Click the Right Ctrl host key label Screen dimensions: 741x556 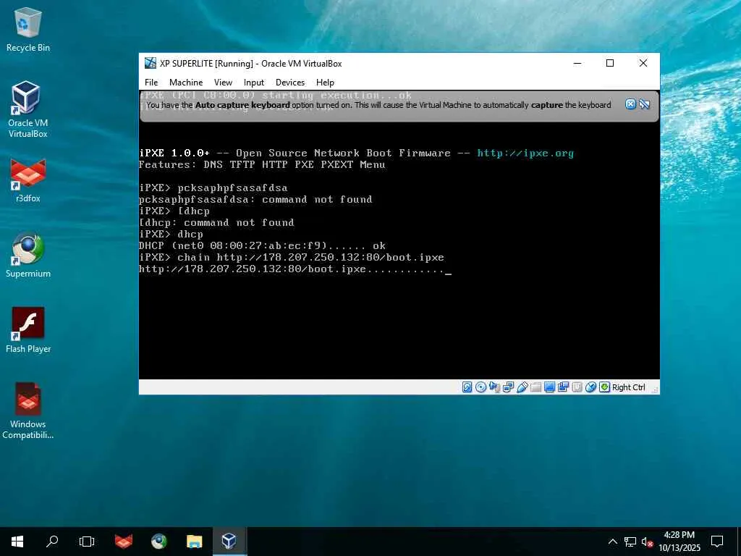[629, 387]
